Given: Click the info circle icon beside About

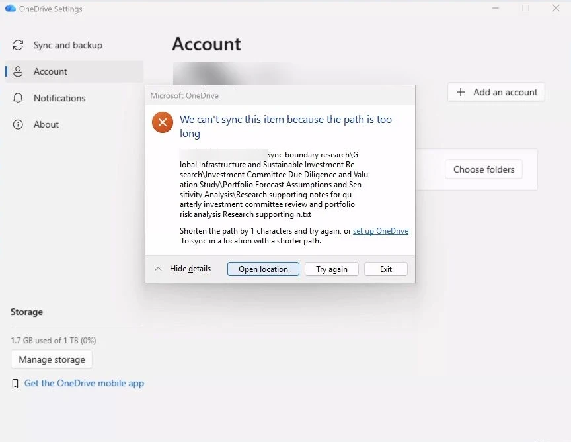Looking at the screenshot, I should click(18, 124).
